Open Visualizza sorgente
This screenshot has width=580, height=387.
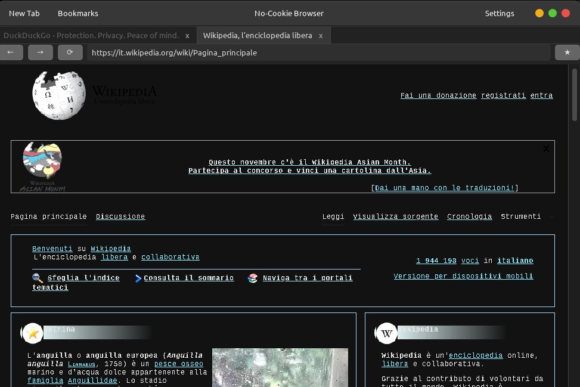(x=395, y=216)
